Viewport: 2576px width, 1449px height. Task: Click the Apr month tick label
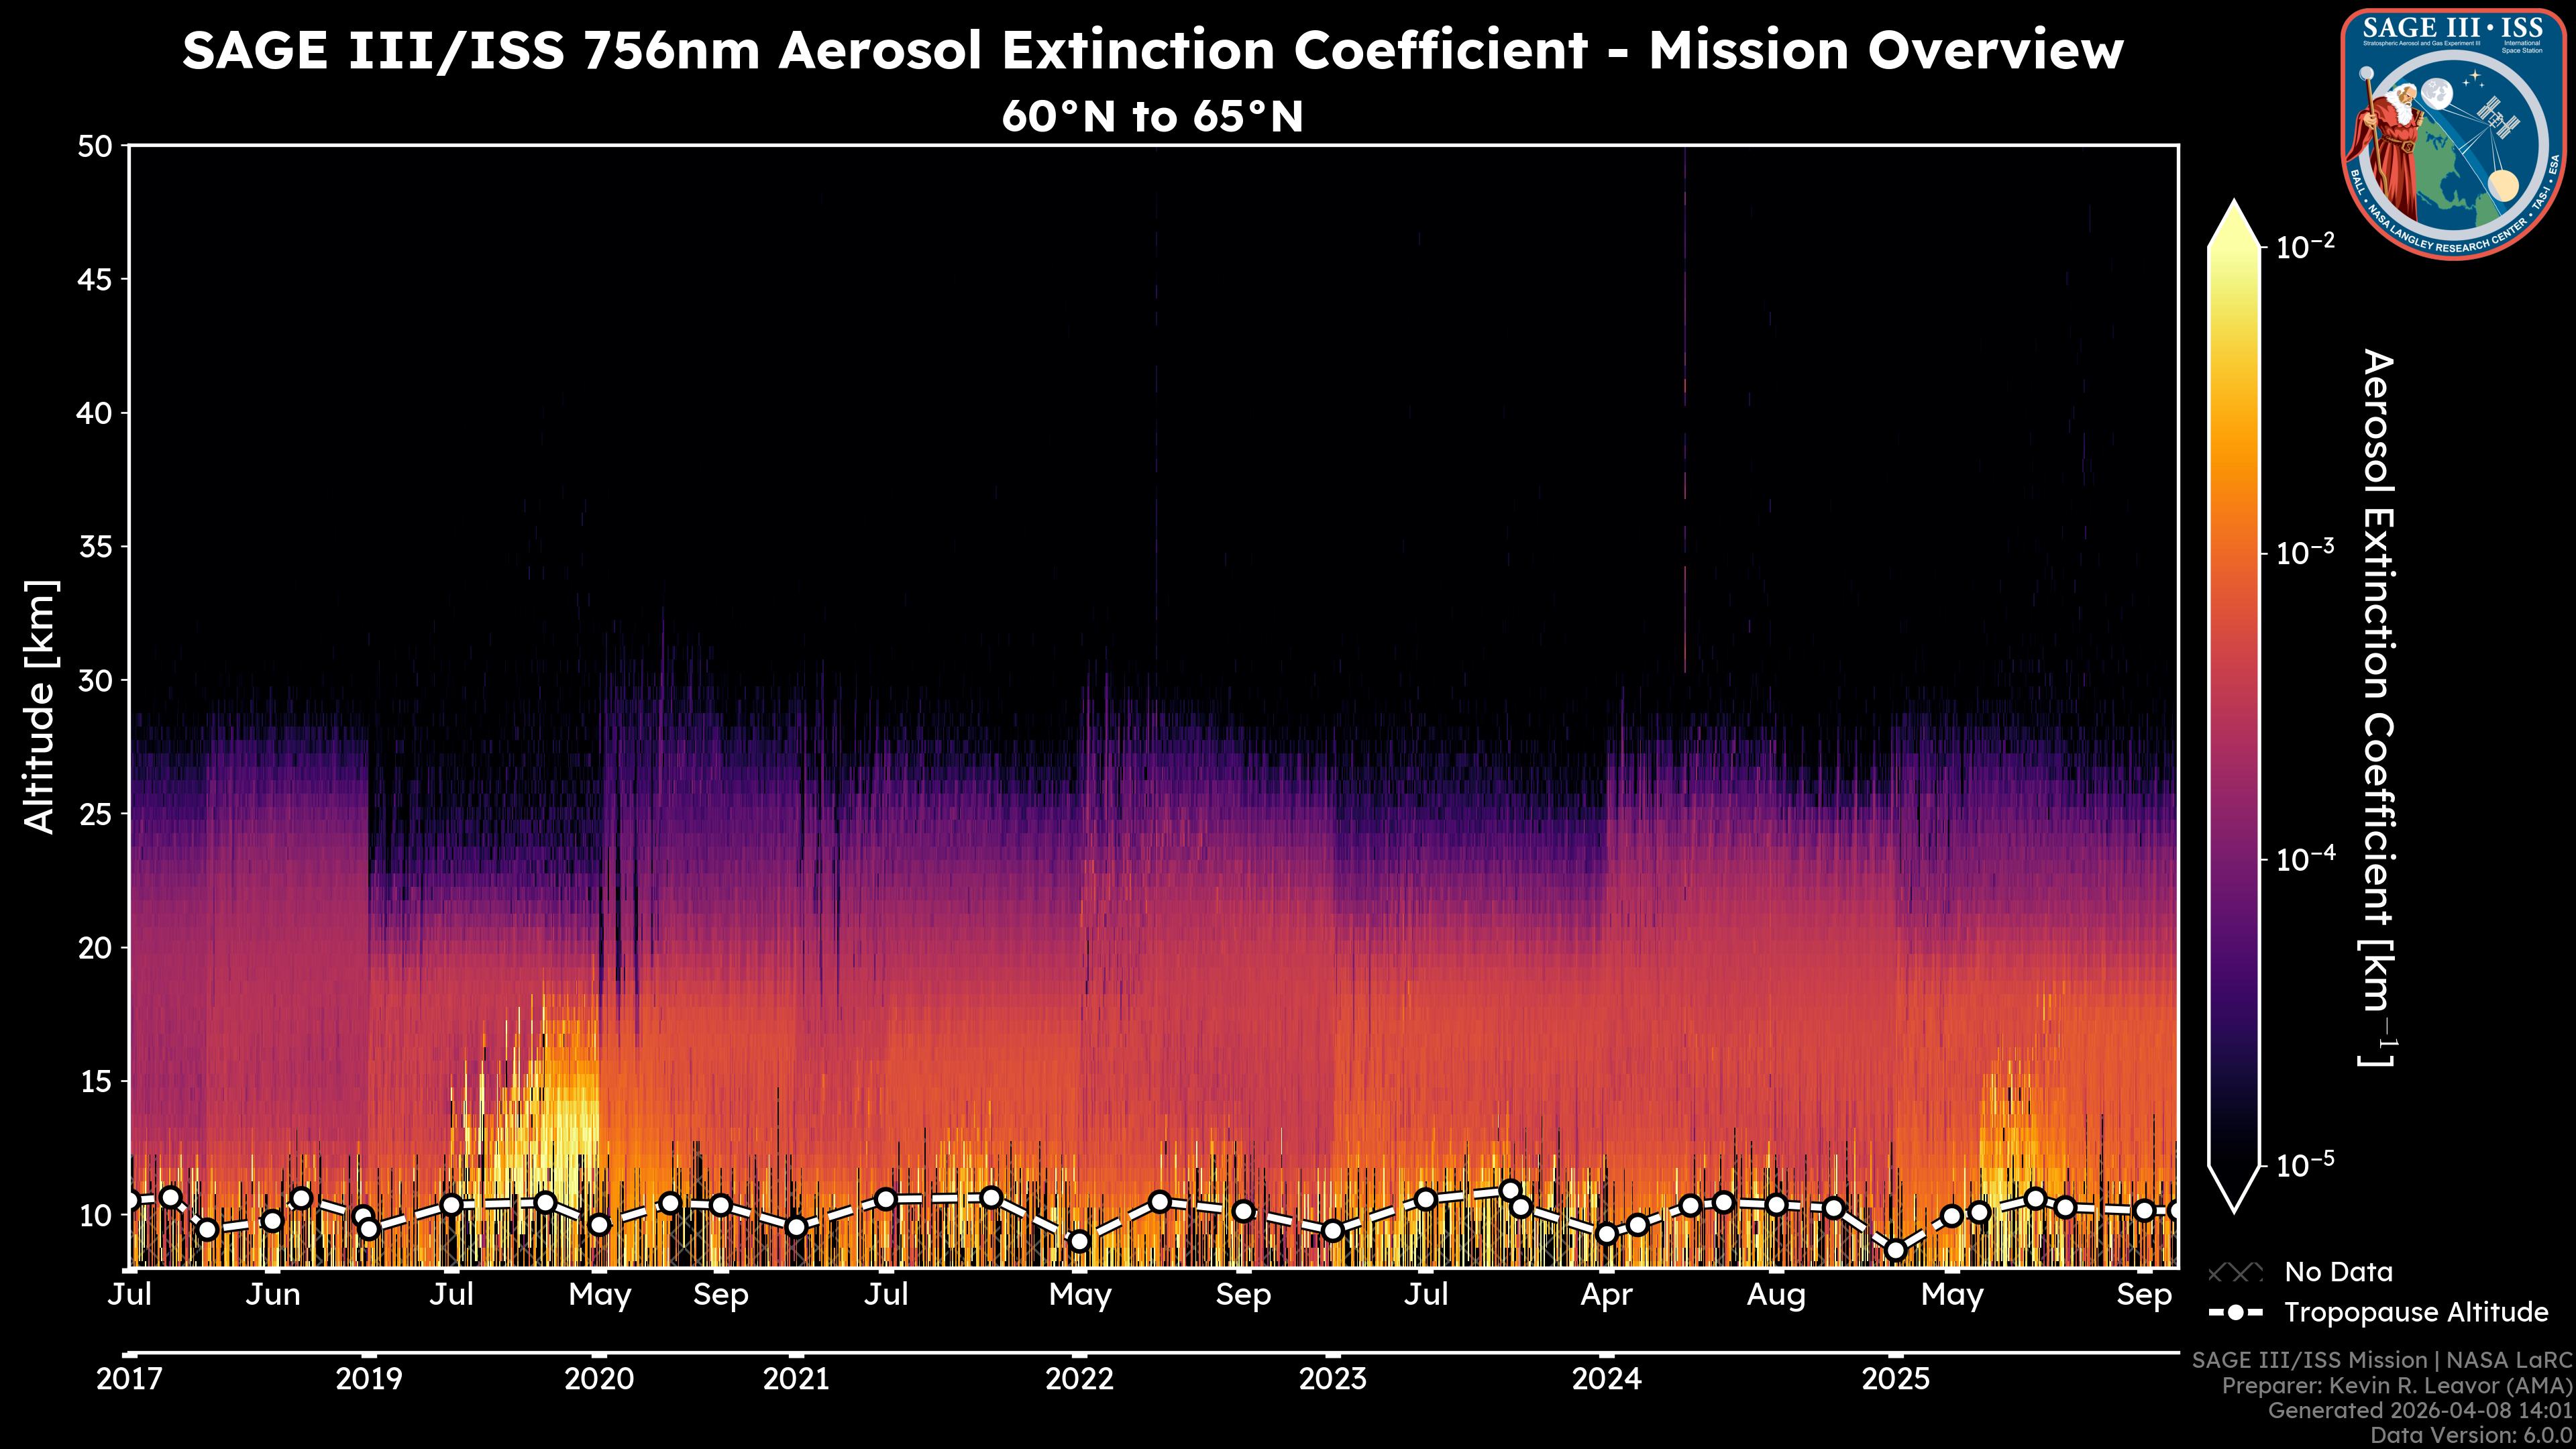coord(1606,1295)
